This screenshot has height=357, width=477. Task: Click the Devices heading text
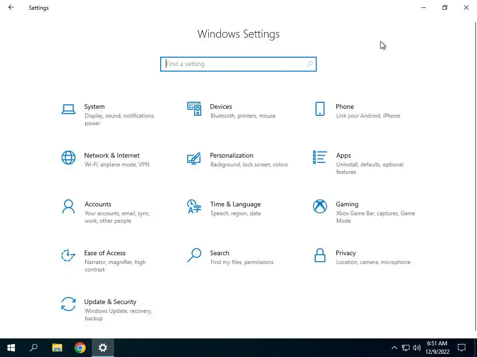[221, 106]
